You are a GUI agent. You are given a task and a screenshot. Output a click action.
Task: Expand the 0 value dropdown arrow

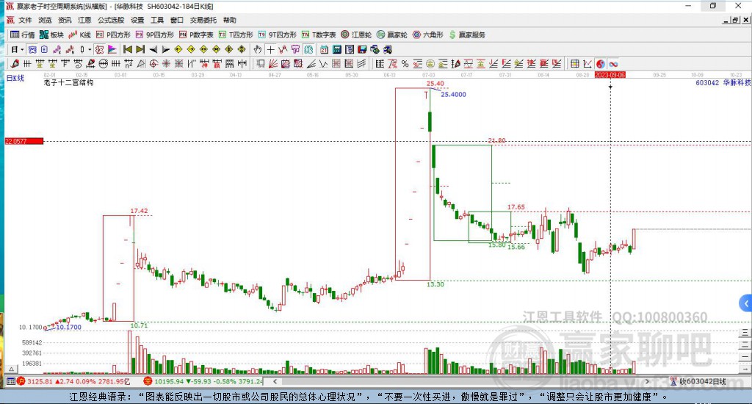90,49
